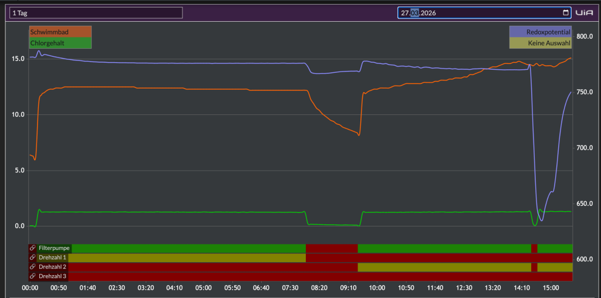The height and width of the screenshot is (298, 601).
Task: Click the UiA logo icon
Action: point(584,13)
